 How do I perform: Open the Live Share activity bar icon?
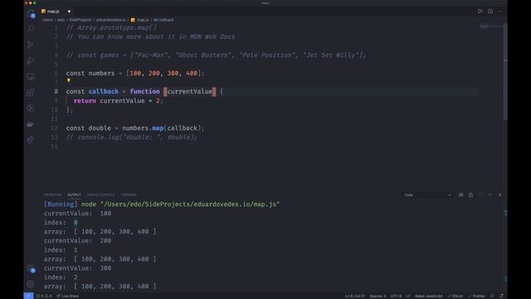coord(31,140)
